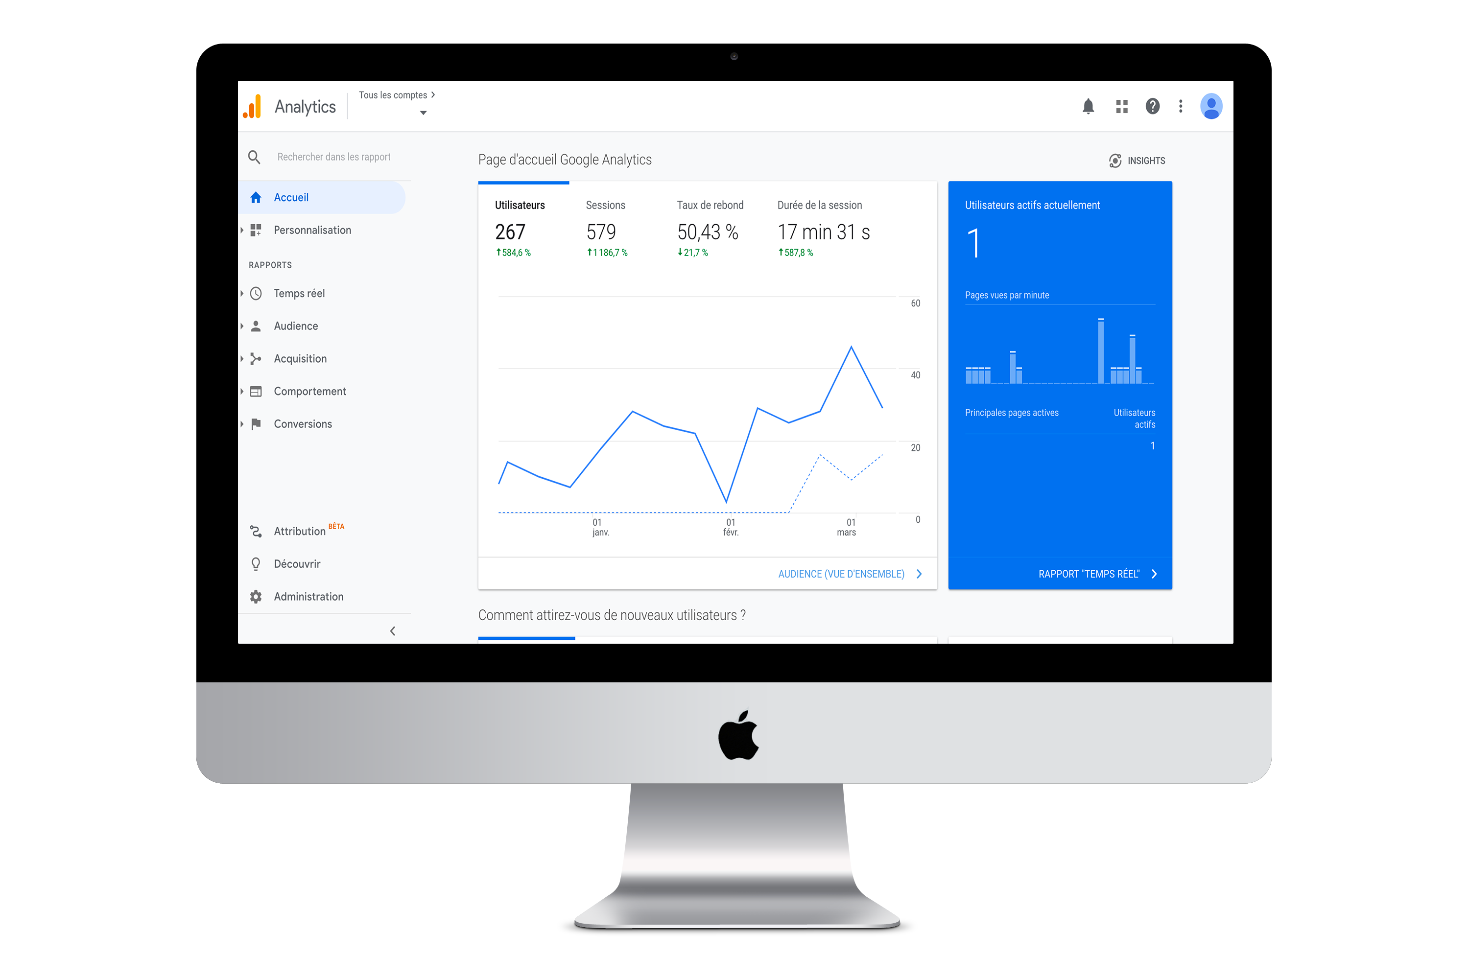Expand the Acquisition report section

pos(301,357)
